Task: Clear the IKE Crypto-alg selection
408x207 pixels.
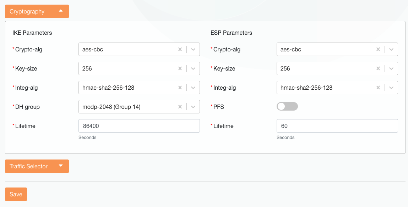Action: pyautogui.click(x=180, y=50)
